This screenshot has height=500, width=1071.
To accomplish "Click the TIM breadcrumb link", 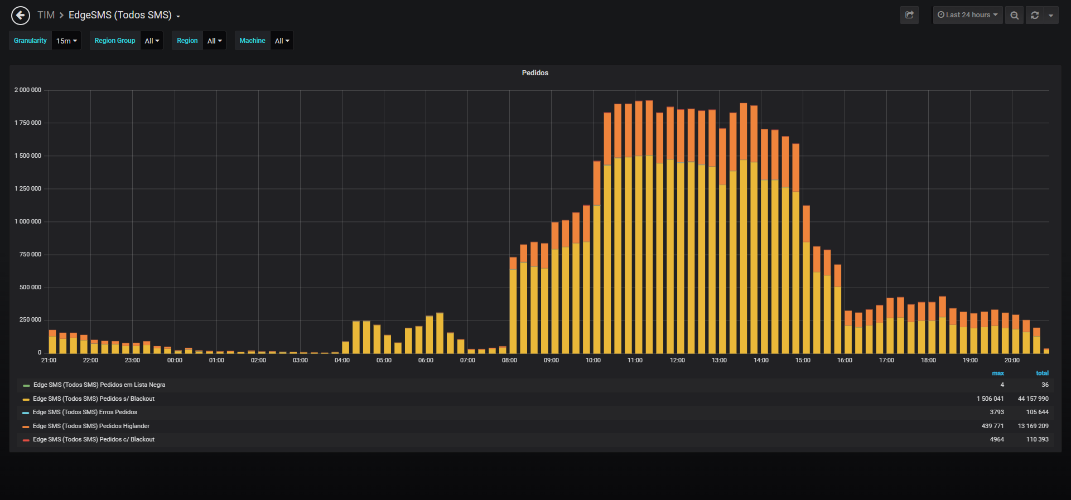I will pos(46,15).
